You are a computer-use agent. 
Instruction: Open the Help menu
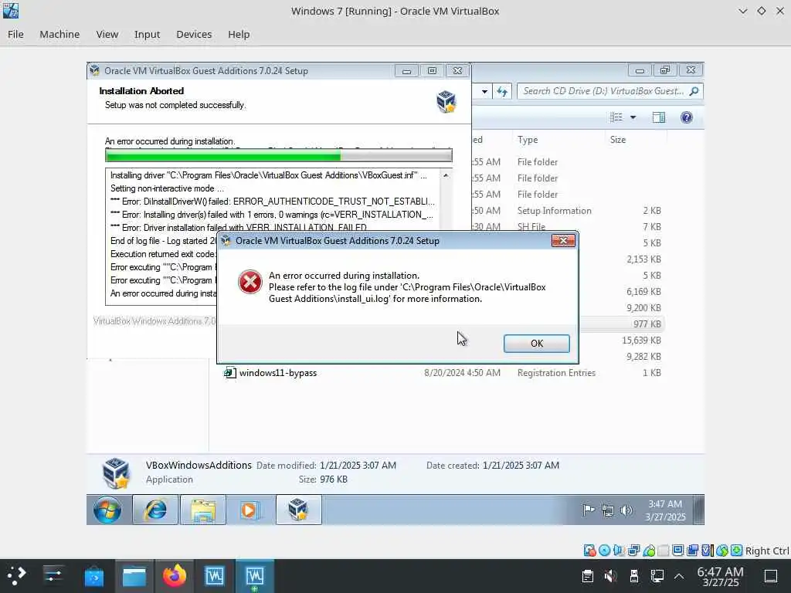pyautogui.click(x=239, y=34)
